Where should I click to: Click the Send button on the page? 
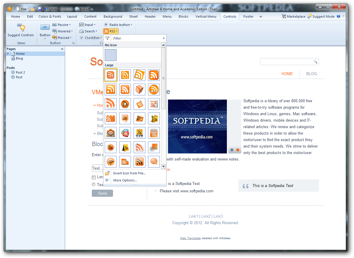[x=102, y=193]
